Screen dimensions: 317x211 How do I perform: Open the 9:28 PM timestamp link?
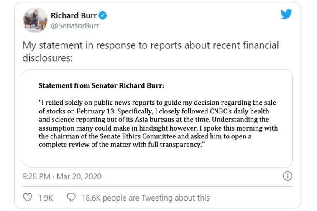click(x=36, y=176)
